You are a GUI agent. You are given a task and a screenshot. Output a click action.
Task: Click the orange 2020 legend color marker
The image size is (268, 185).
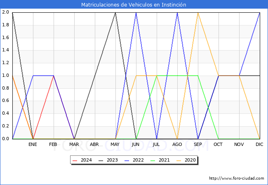coord(179,160)
